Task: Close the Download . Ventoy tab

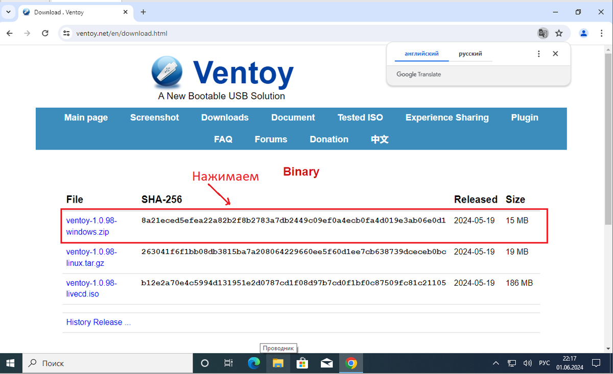Action: click(125, 12)
